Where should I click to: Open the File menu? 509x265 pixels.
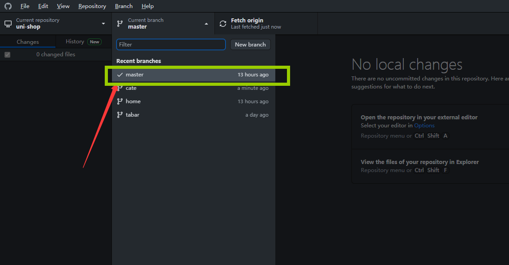click(25, 6)
